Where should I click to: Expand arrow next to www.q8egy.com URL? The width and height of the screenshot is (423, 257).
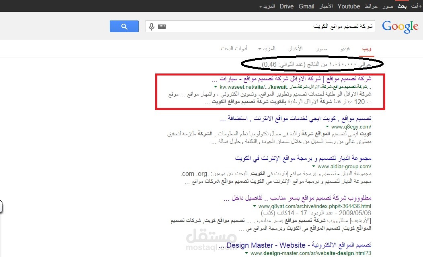point(327,126)
